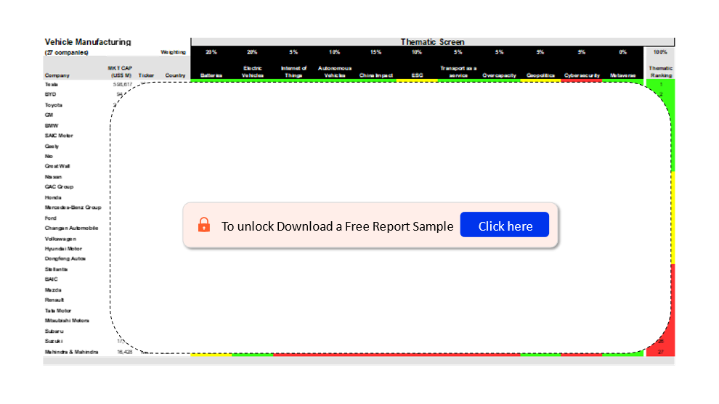The height and width of the screenshot is (404, 719).
Task: Select the Hyundai Motor row label
Action: click(63, 249)
